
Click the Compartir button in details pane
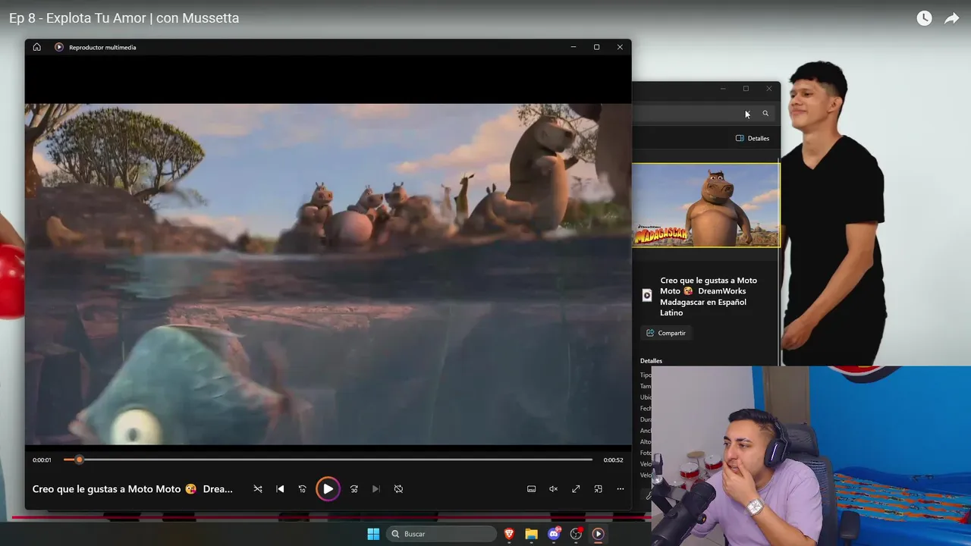coord(666,333)
